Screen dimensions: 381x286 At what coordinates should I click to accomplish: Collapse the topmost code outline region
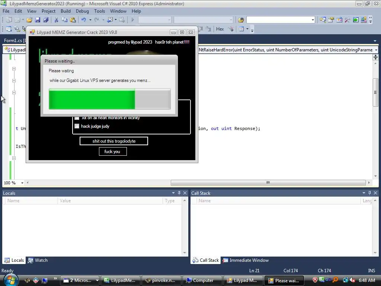point(14,69)
